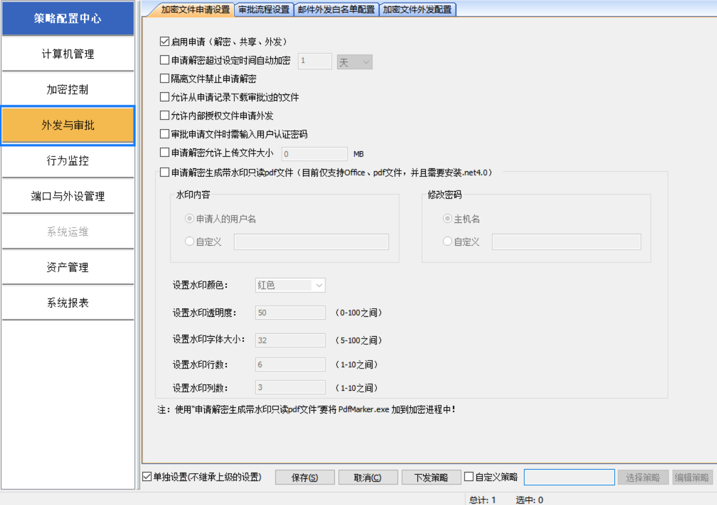The width and height of the screenshot is (717, 505).
Task: Open 资产管理 in the sidebar
Action: pyautogui.click(x=68, y=267)
